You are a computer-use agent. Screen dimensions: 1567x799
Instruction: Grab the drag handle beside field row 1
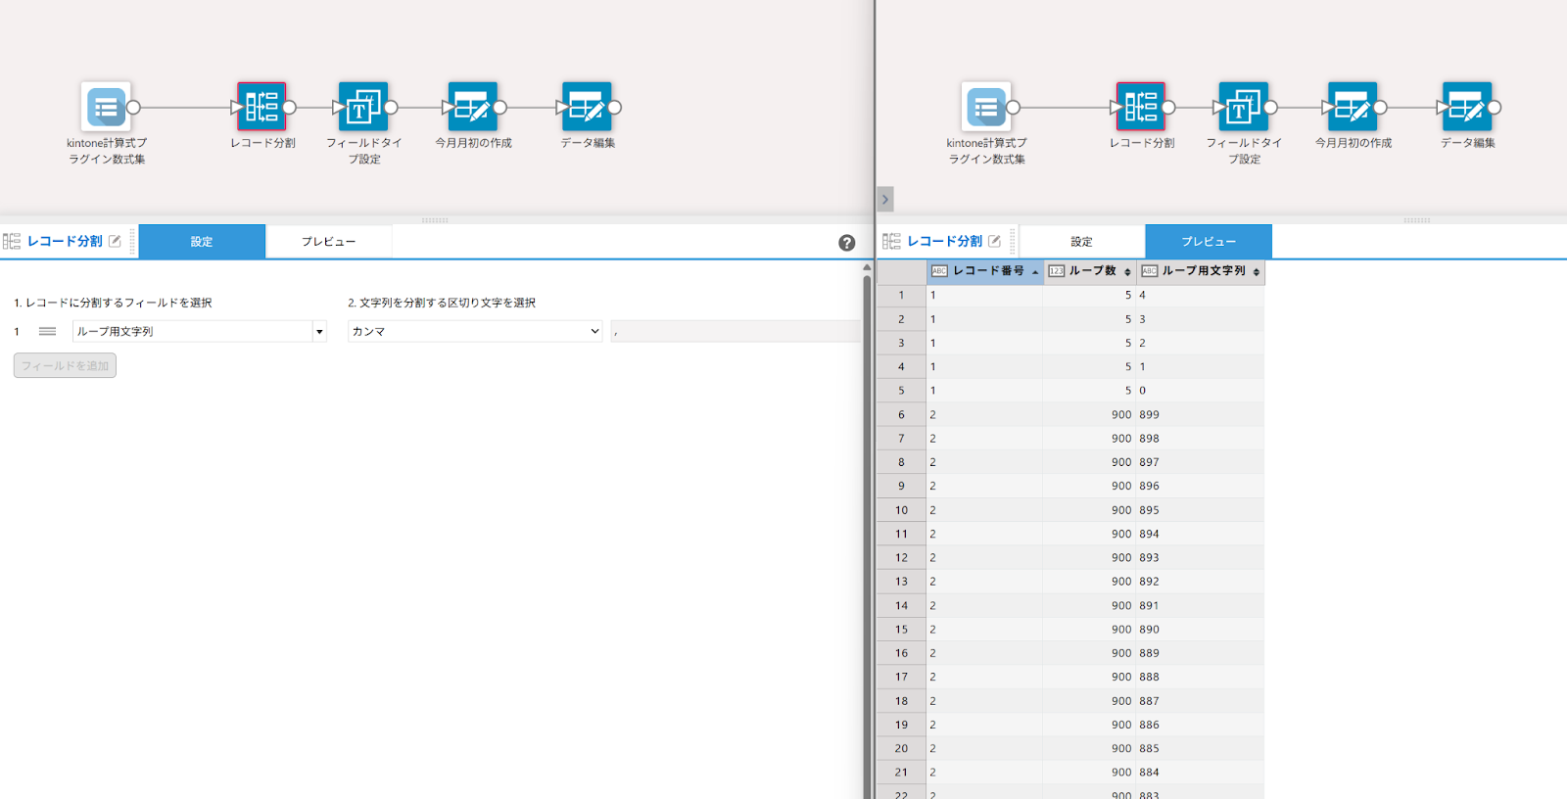click(x=47, y=332)
